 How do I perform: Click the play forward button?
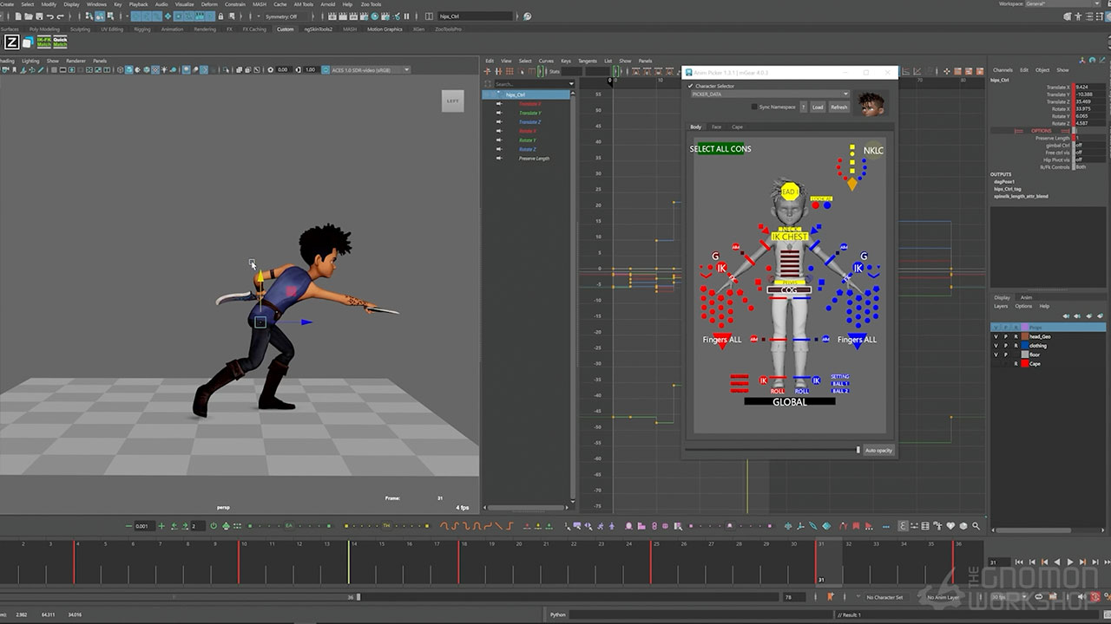click(1069, 562)
